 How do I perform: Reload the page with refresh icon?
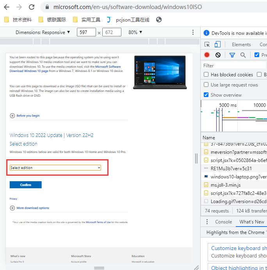click(x=32, y=7)
